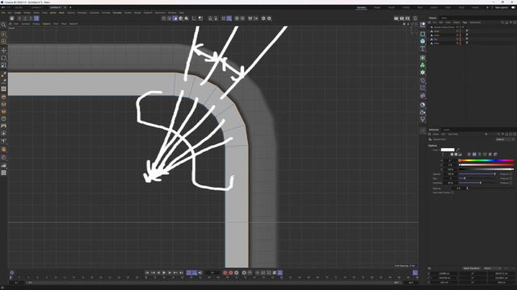
Task: Click the search magnifier icon at top-left
Action: pos(3,25)
